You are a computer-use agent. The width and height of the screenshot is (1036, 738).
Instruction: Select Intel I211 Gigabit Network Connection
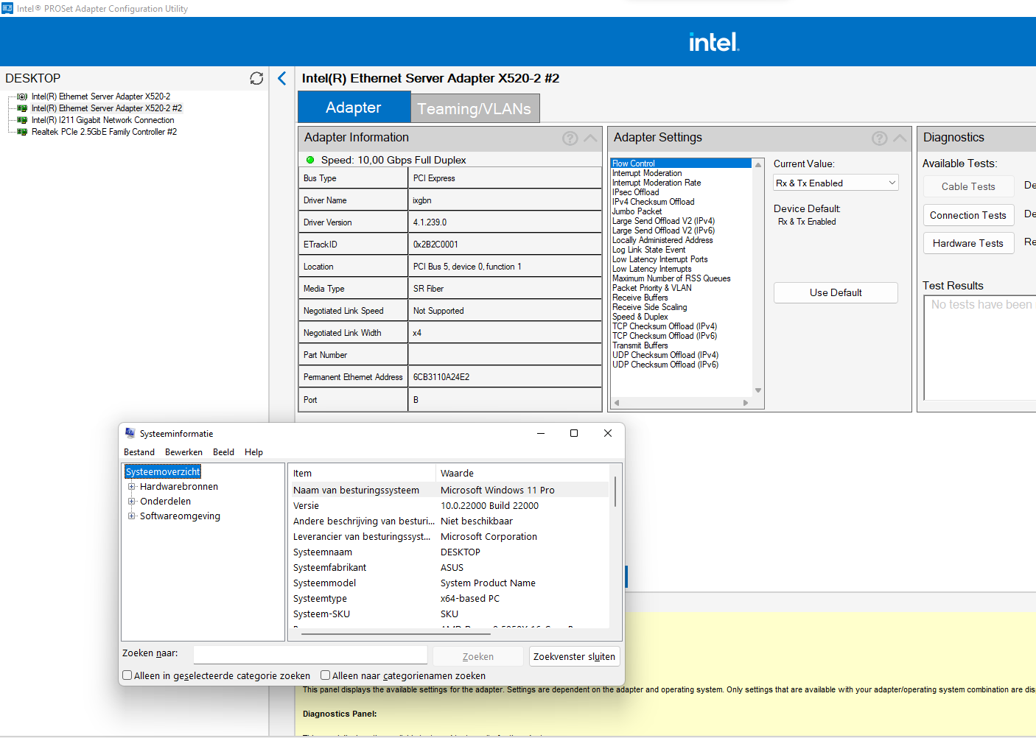pyautogui.click(x=102, y=120)
